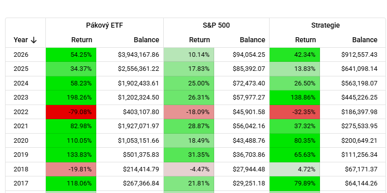Click the Year sort arrow icon
The width and height of the screenshot is (387, 193).
click(34, 40)
